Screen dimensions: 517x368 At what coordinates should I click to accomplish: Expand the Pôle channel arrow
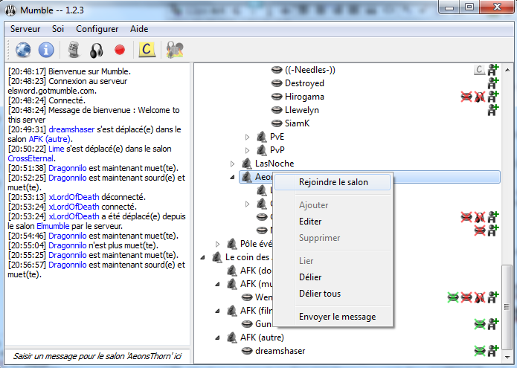(x=218, y=244)
